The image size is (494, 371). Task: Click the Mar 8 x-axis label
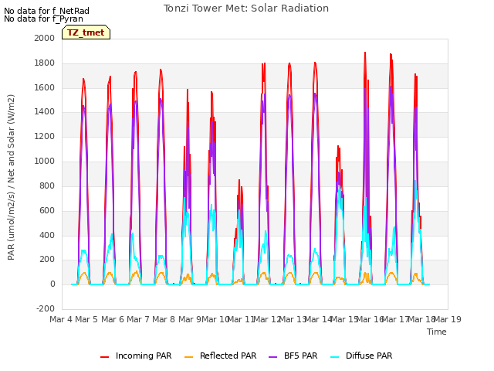tap(164, 319)
